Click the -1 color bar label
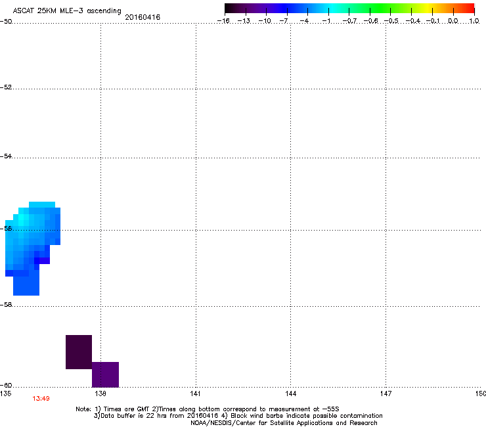 pos(326,21)
